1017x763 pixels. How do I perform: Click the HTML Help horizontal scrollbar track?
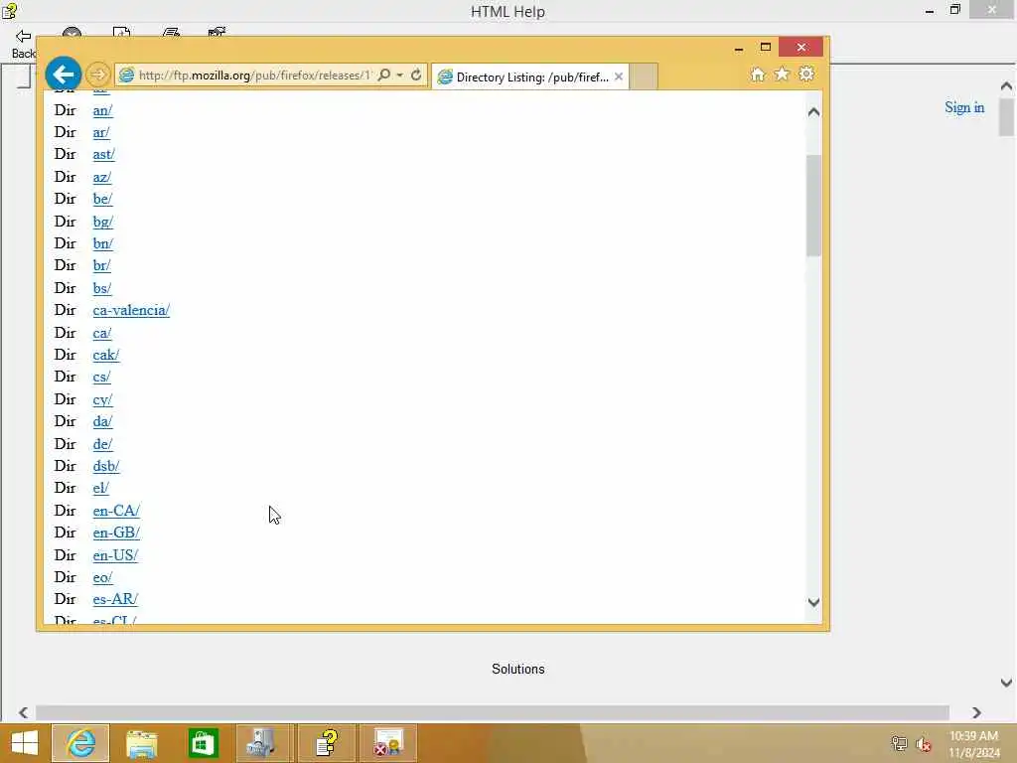[493, 712]
